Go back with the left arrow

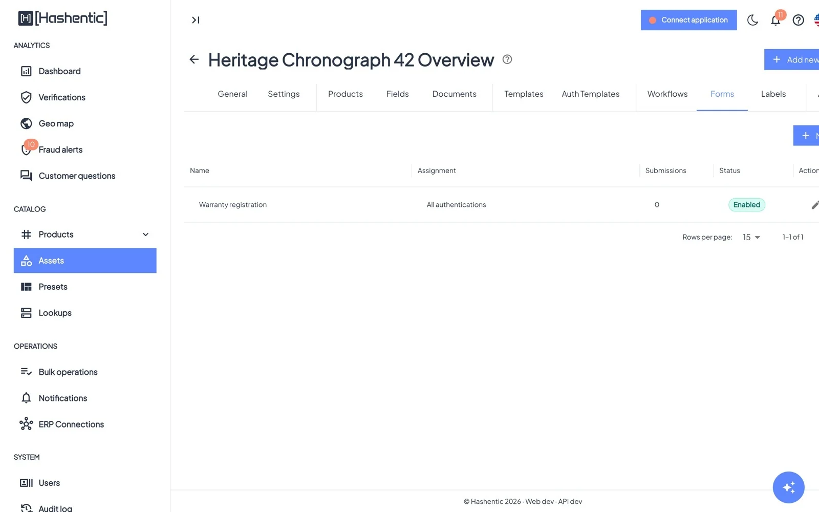click(194, 59)
